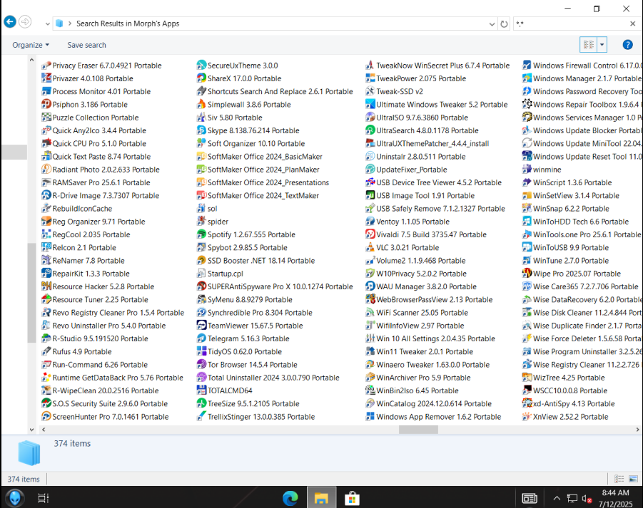Viewport: 643px width, 508px height.
Task: Select the text 'RebuildIconCache'
Action: (82, 209)
